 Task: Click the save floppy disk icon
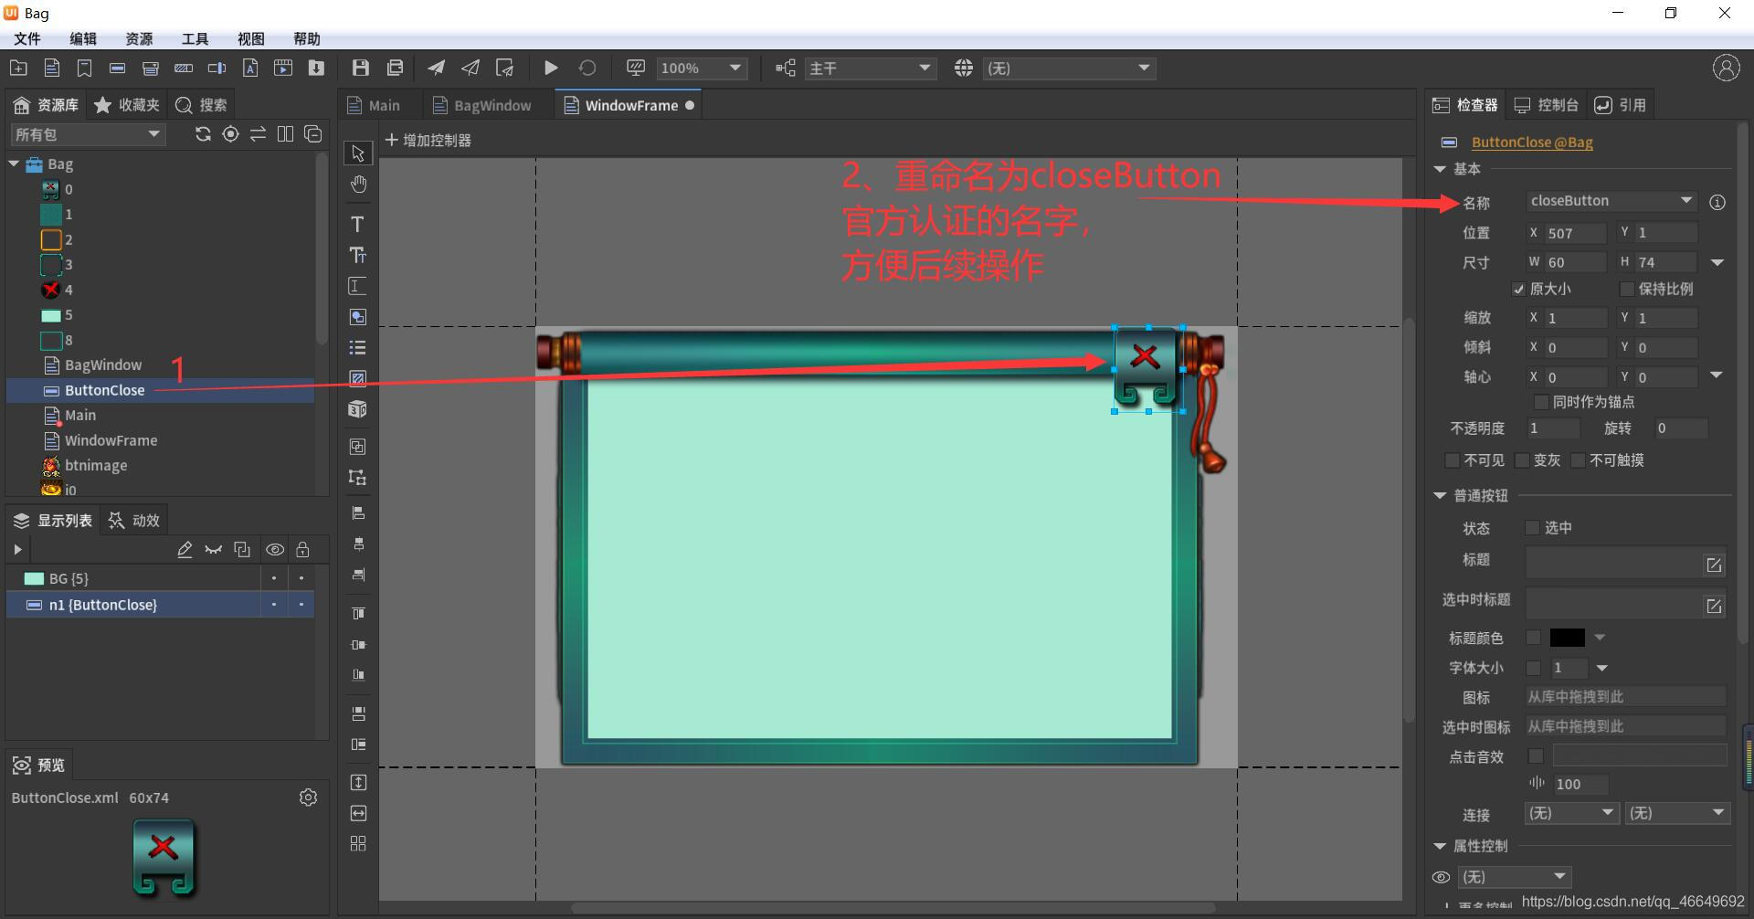pos(361,68)
